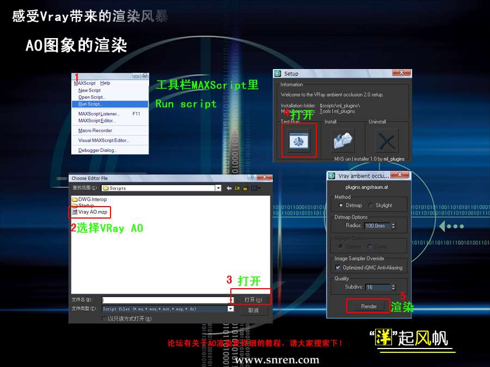Click the file name input field
This screenshot has width=490, height=367.
pyautogui.click(x=166, y=300)
